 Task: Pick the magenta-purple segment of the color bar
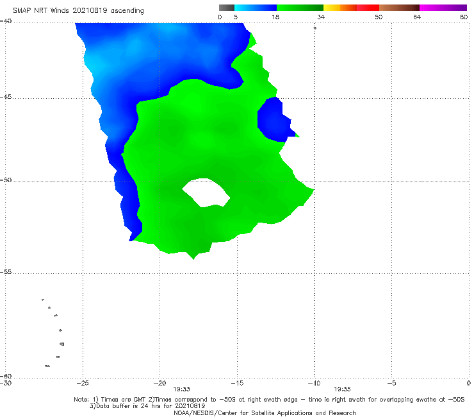pos(443,8)
